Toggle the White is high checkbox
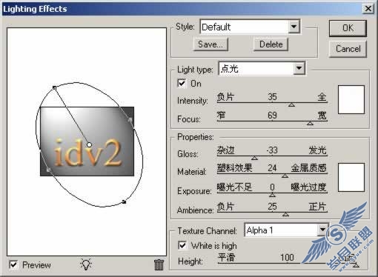Viewport: 378px width, 277px height. click(182, 245)
